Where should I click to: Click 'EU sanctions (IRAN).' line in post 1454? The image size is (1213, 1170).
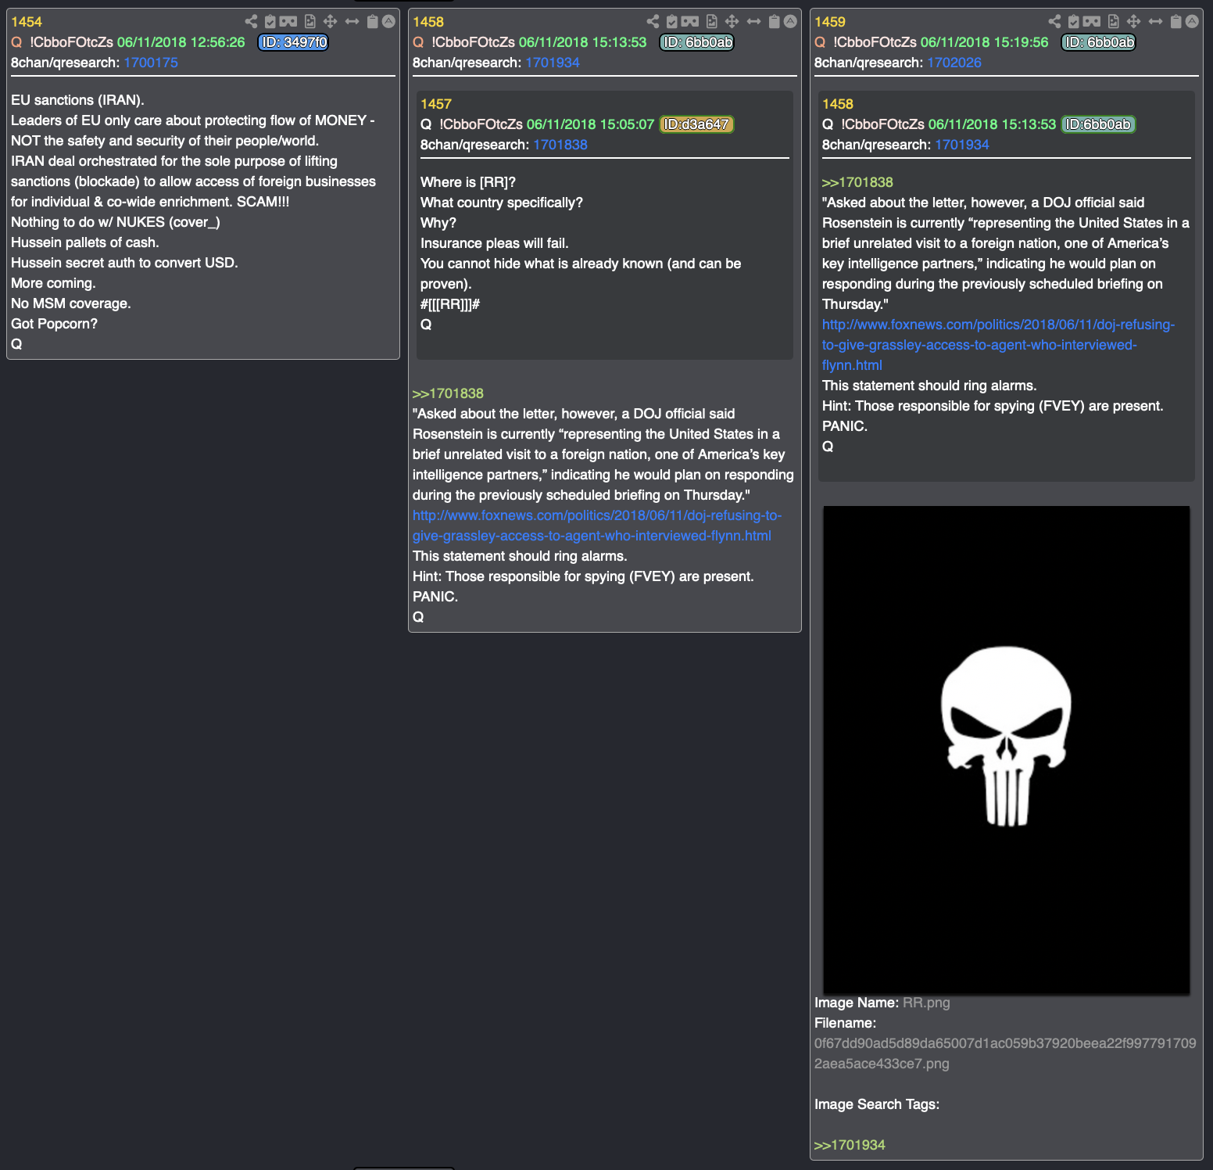77,100
